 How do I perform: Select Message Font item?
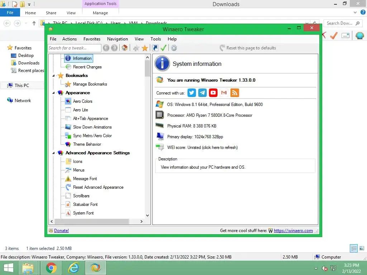coord(85,179)
